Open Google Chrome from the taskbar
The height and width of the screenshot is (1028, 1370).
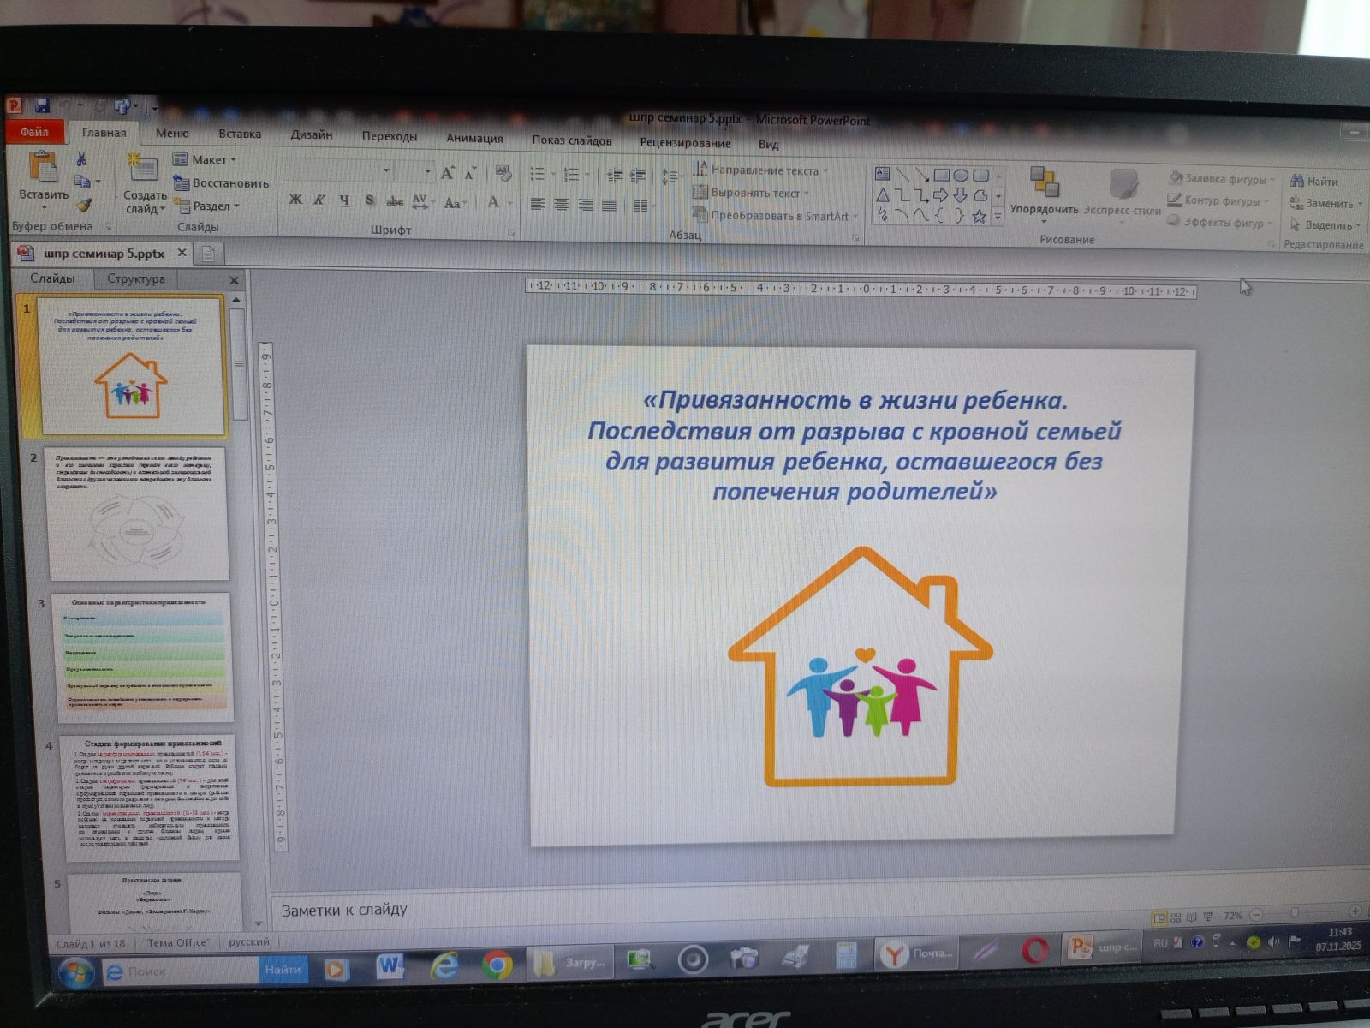pyautogui.click(x=497, y=966)
